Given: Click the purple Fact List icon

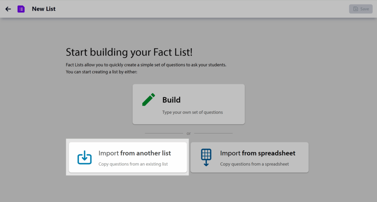Looking at the screenshot, I should point(21,9).
